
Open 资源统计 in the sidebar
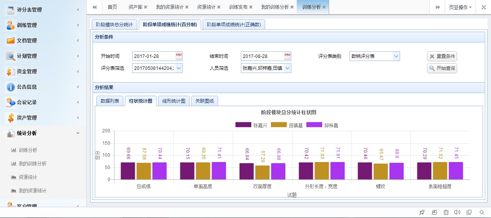tap(28, 177)
